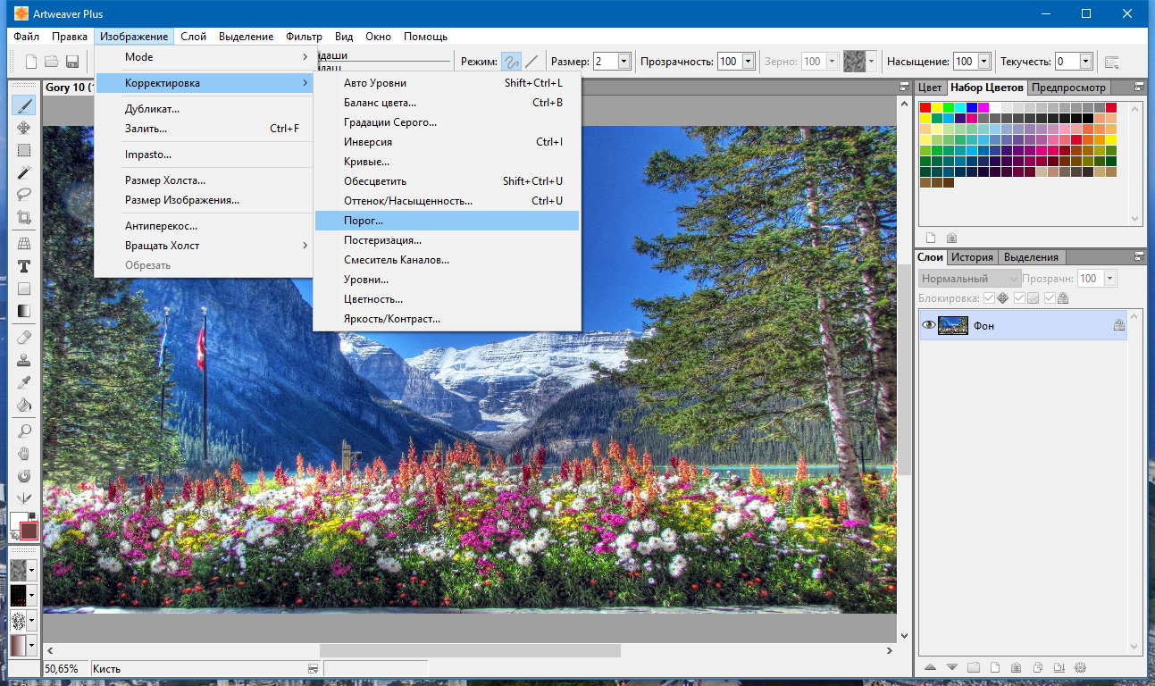
Task: Open the Размер brush size dropdown
Action: tap(624, 62)
